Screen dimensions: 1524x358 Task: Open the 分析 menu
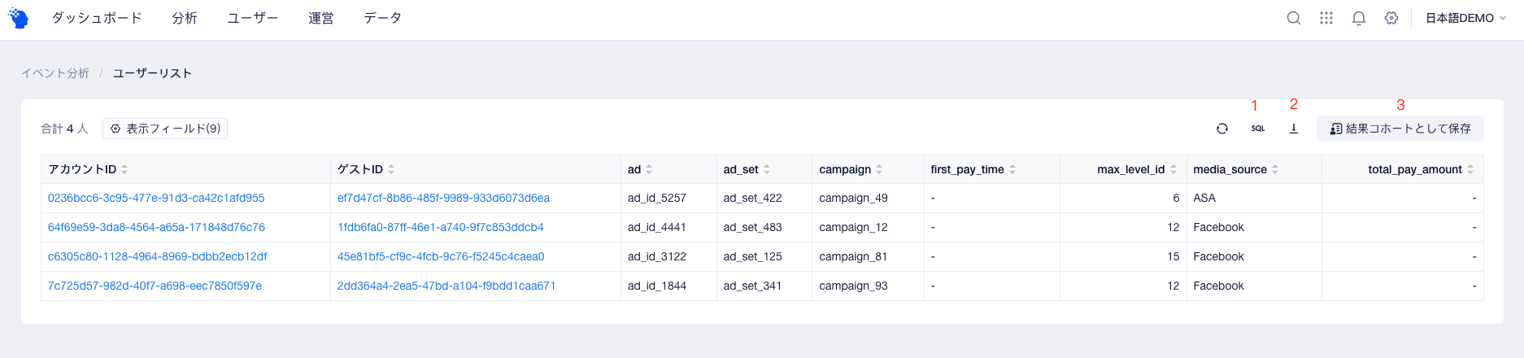coord(185,18)
